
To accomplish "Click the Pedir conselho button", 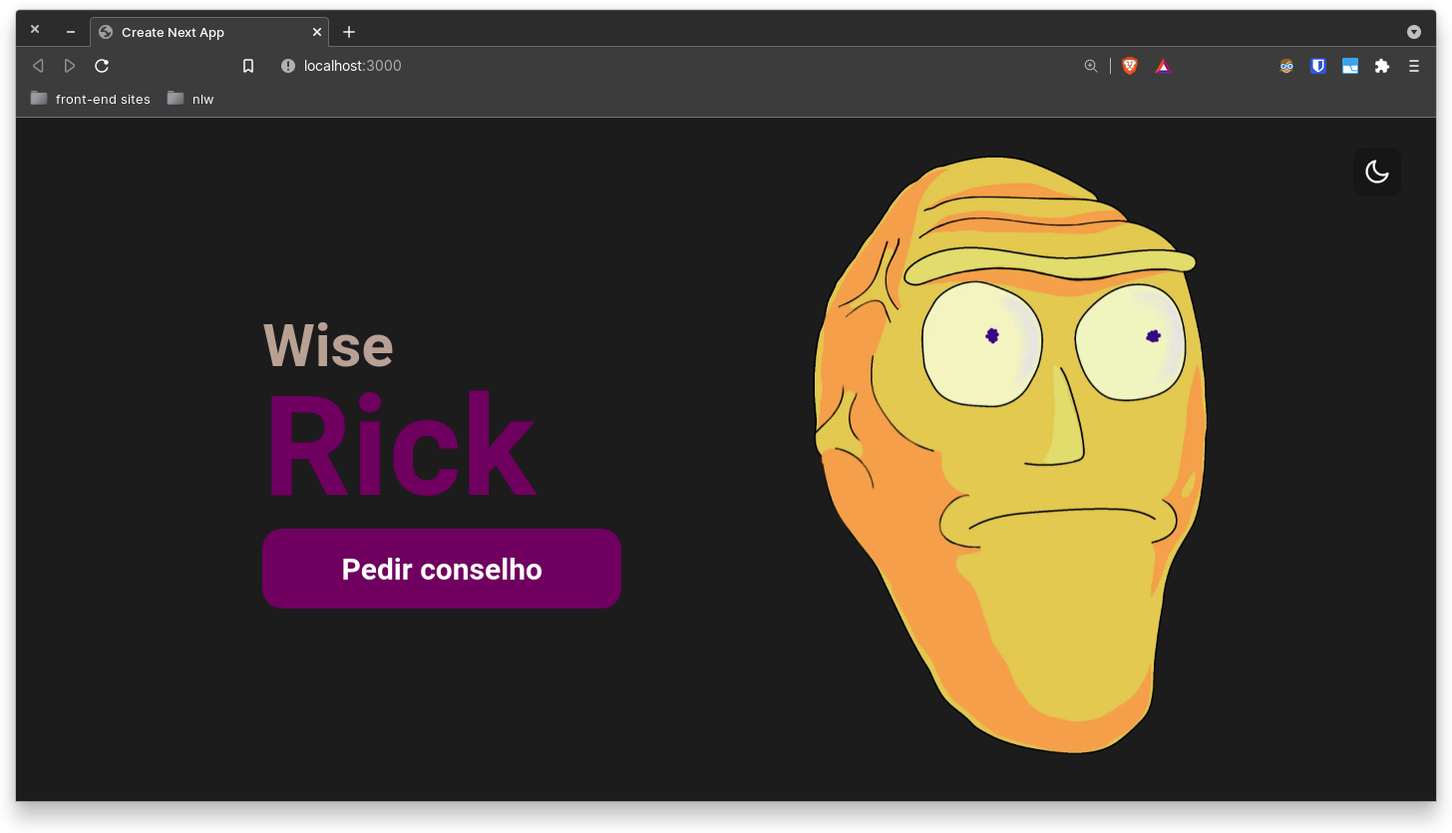I will point(442,569).
